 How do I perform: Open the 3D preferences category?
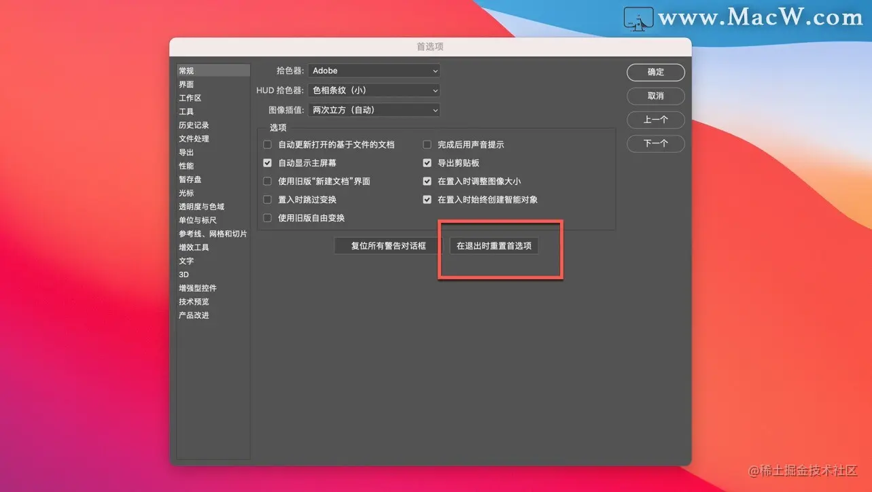point(213,275)
